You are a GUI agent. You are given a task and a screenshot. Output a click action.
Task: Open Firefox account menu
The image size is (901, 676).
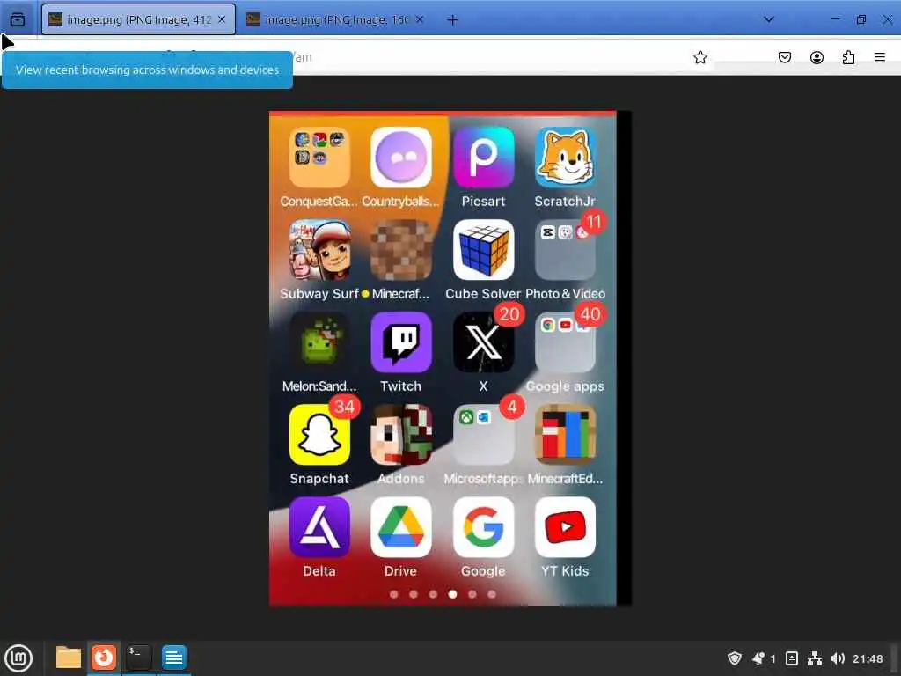[x=817, y=57]
